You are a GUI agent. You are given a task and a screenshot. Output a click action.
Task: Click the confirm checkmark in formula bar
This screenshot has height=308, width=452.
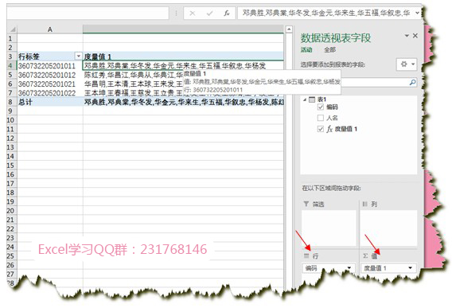pyautogui.click(x=209, y=13)
